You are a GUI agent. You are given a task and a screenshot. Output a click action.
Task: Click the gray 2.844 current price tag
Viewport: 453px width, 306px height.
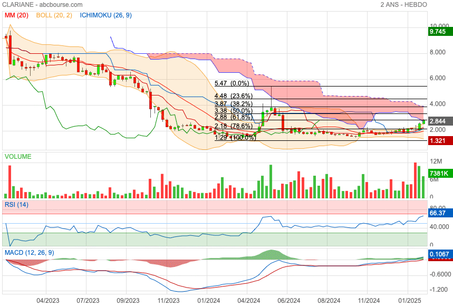(x=440, y=121)
